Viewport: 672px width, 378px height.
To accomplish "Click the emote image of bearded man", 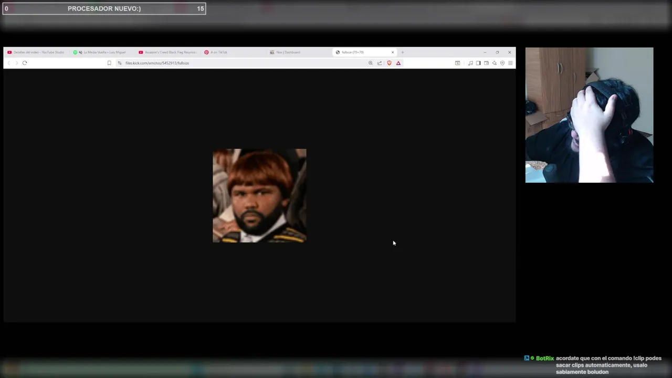I will (x=259, y=195).
